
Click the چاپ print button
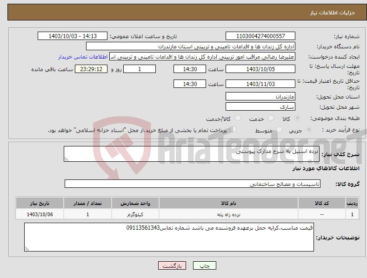coord(205,265)
